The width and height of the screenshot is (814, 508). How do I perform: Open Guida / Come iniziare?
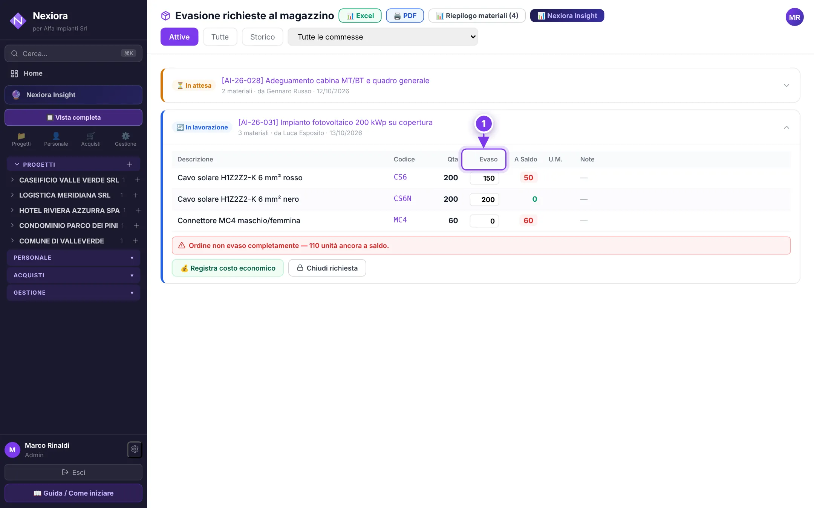pyautogui.click(x=73, y=493)
